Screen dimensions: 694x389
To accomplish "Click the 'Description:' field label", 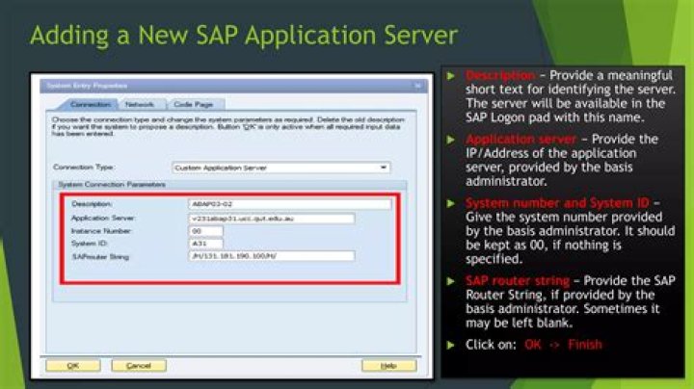I will pyautogui.click(x=92, y=204).
